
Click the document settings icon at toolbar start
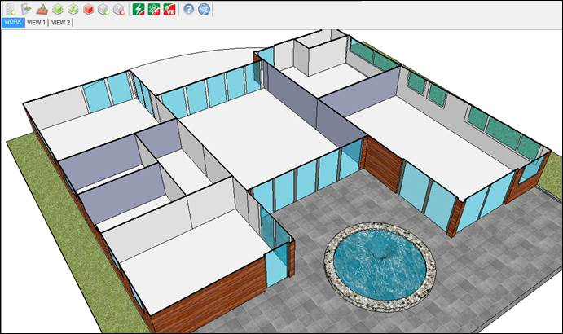(x=11, y=9)
